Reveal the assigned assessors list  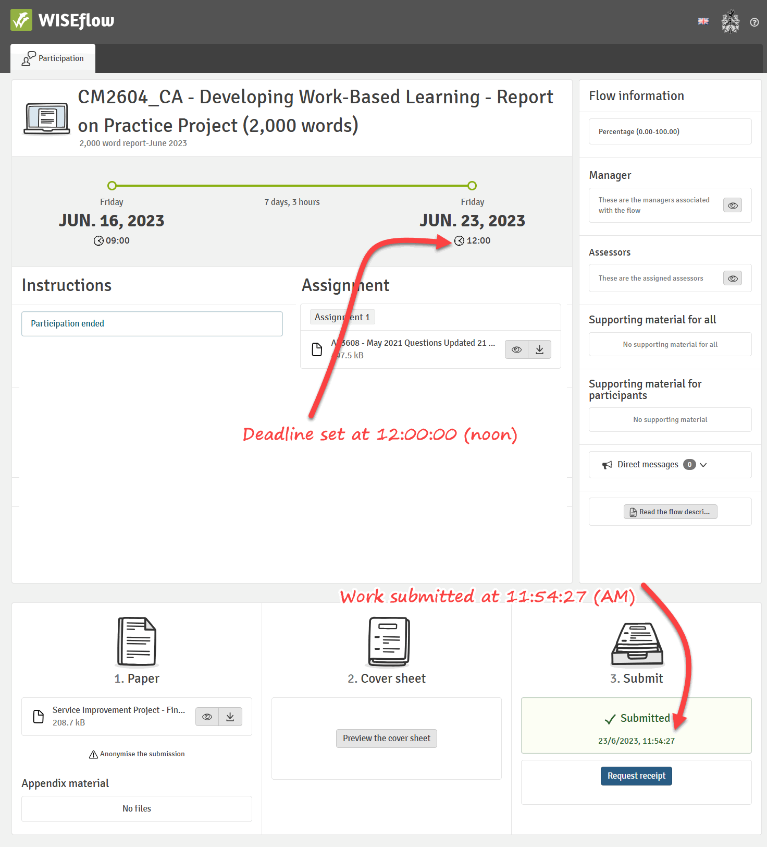732,279
